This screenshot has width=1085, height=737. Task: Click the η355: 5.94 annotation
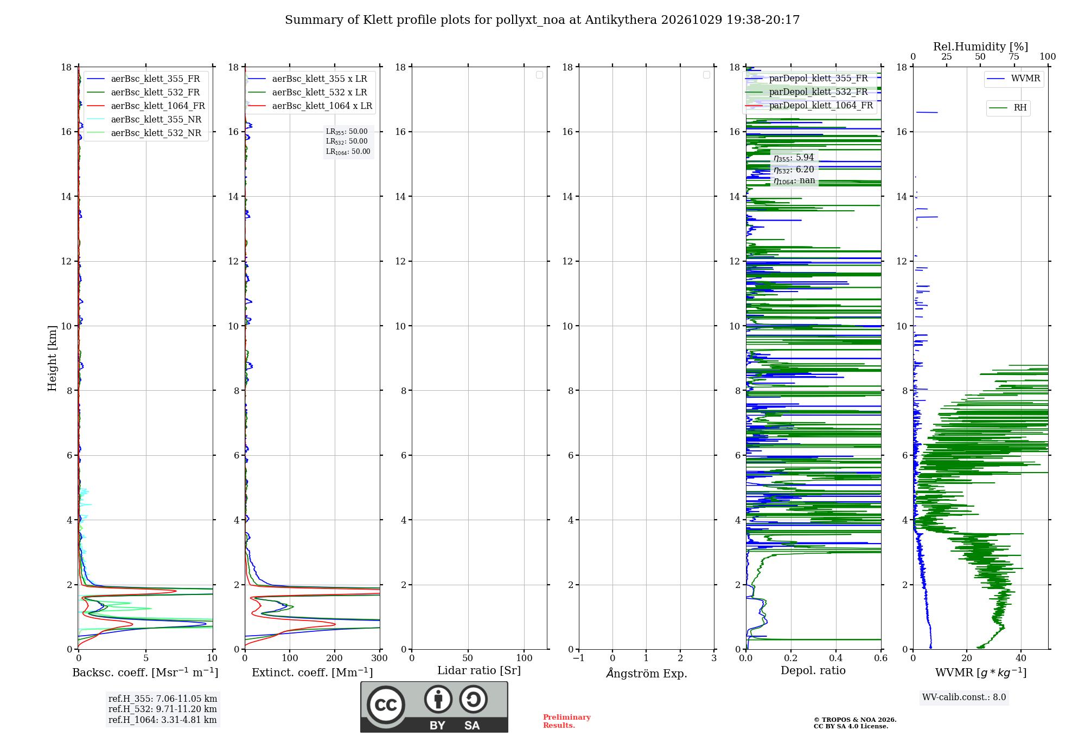[x=794, y=158]
